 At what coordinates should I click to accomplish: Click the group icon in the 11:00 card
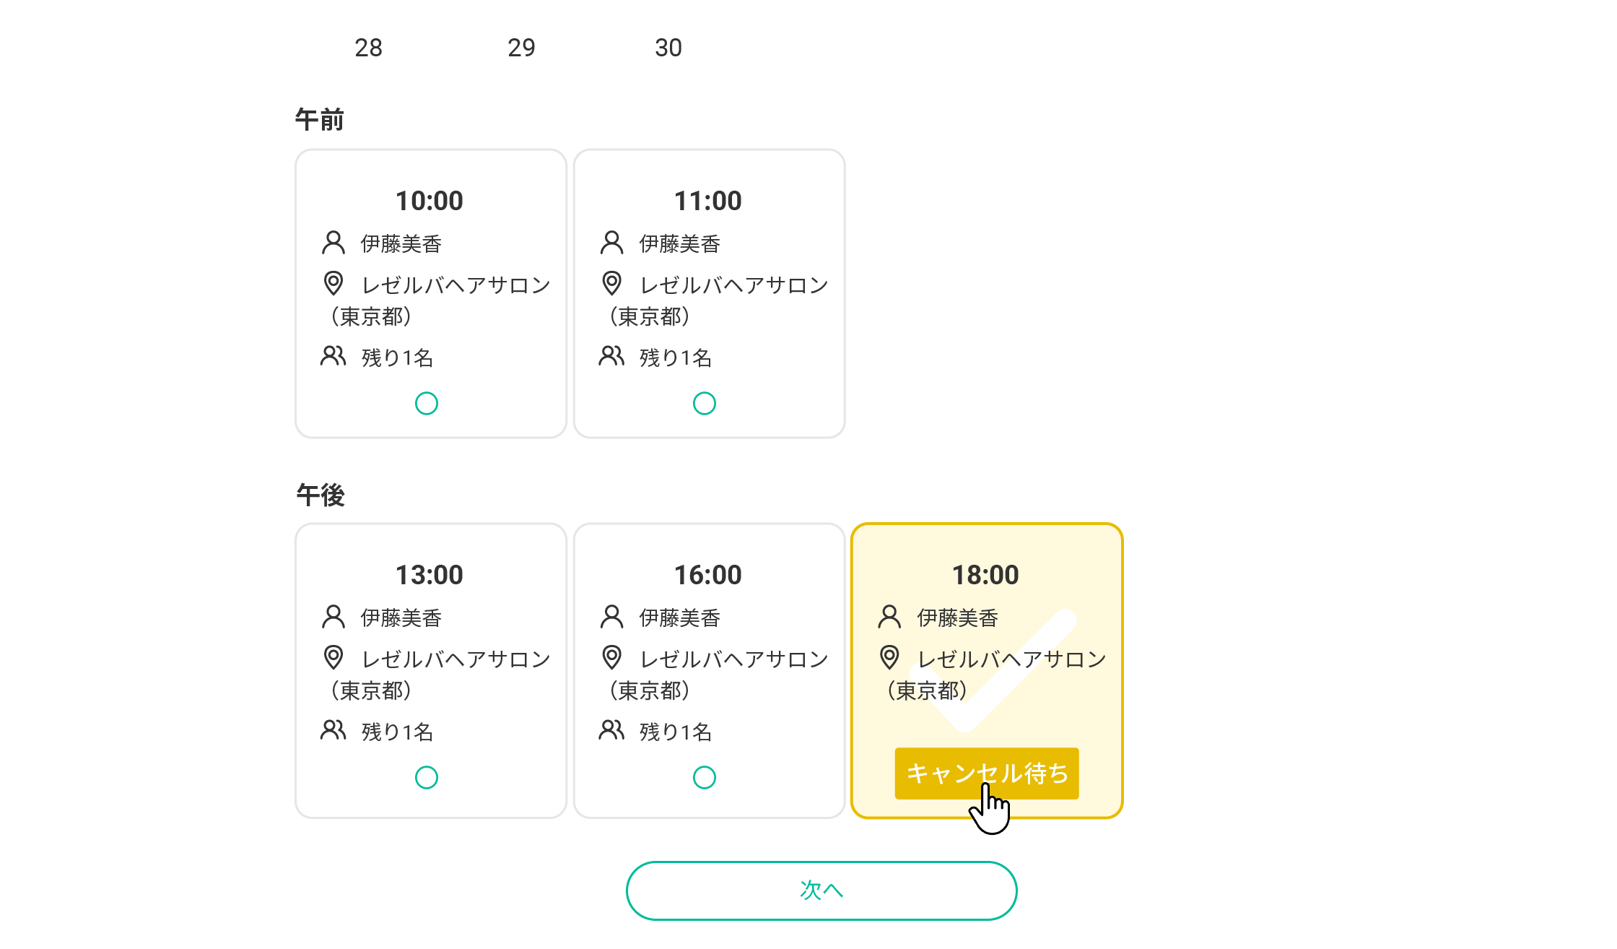pos(611,356)
